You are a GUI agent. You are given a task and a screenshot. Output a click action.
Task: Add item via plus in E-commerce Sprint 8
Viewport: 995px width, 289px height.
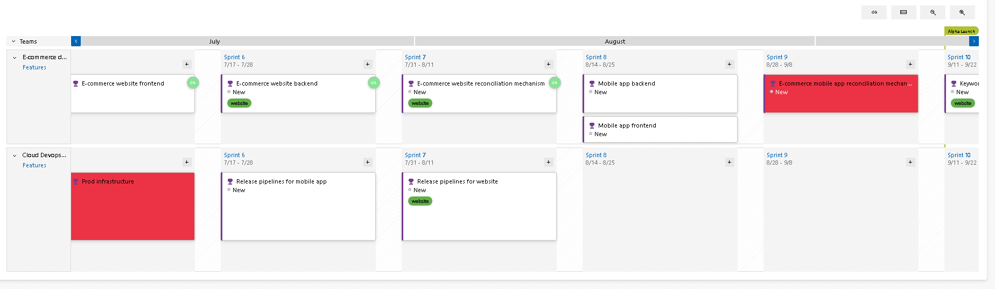pyautogui.click(x=730, y=64)
